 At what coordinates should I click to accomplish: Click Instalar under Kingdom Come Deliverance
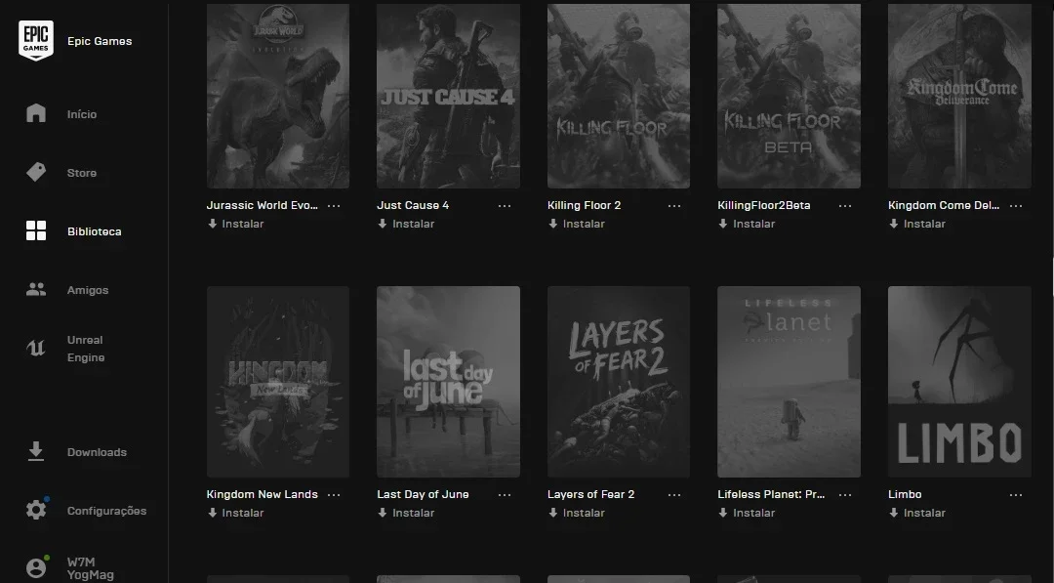tap(924, 224)
